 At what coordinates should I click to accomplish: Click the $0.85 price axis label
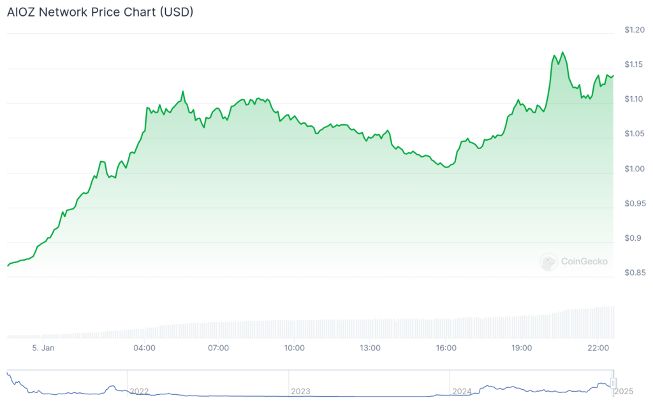tap(635, 273)
